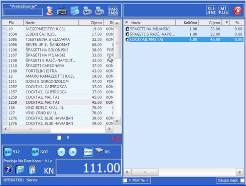Screen dimensions: 246x186
Task: Click the calendar icon near KN
Action: [x=32, y=170]
